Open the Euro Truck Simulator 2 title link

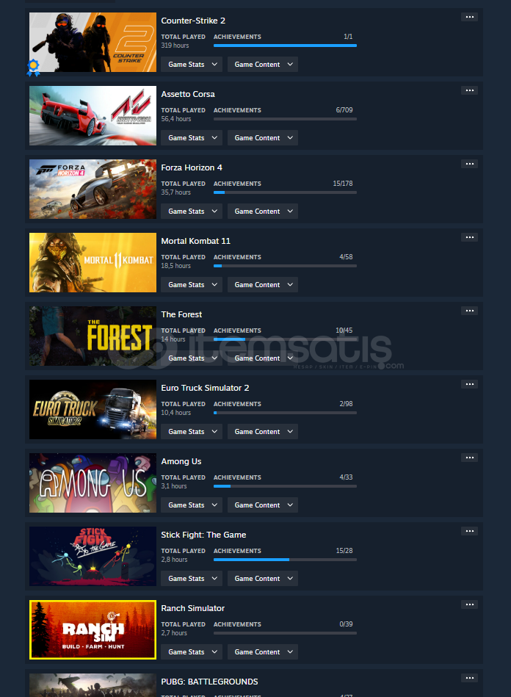(x=205, y=388)
